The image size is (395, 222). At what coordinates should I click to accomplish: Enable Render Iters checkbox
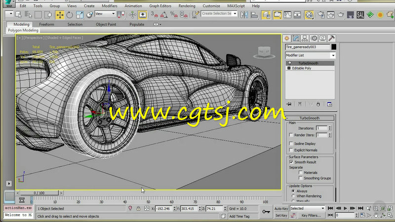point(291,135)
